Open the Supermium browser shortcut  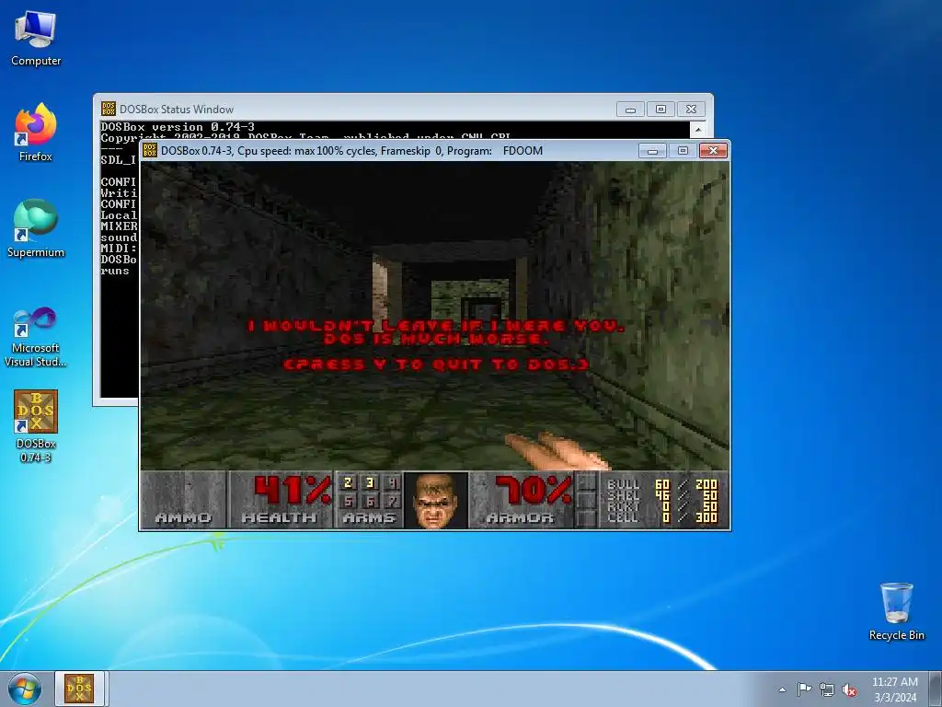36,228
